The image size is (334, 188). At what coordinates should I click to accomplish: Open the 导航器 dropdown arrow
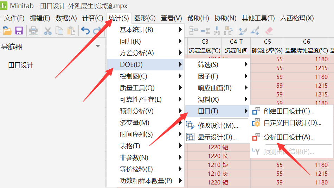click(x=98, y=46)
